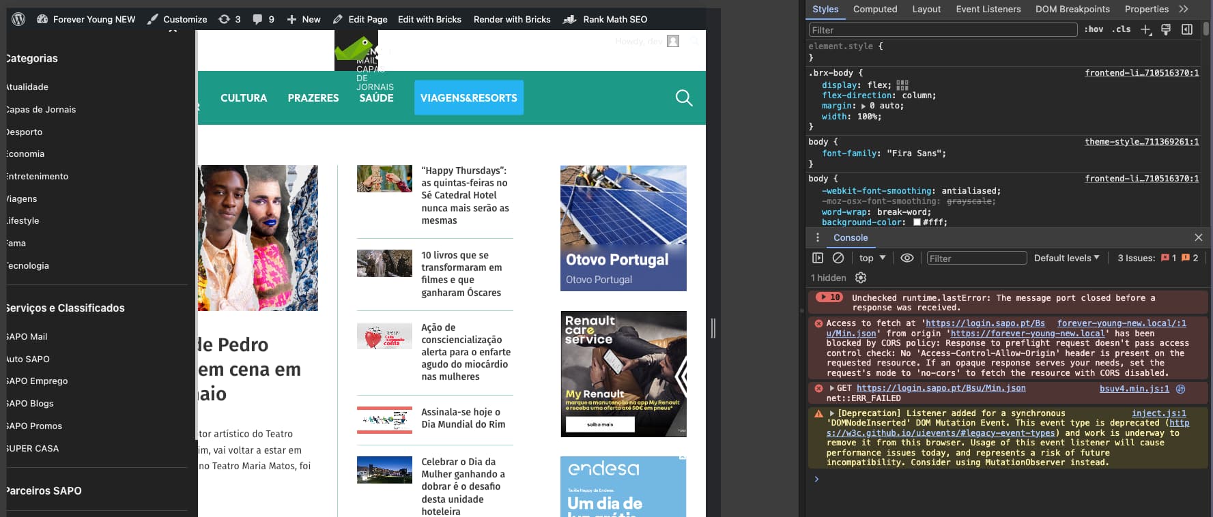Focus the Styles filter input

(x=943, y=30)
